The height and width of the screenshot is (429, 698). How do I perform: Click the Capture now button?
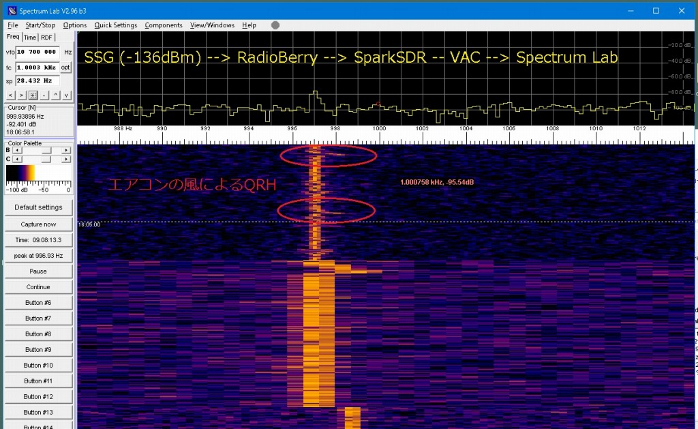[38, 224]
